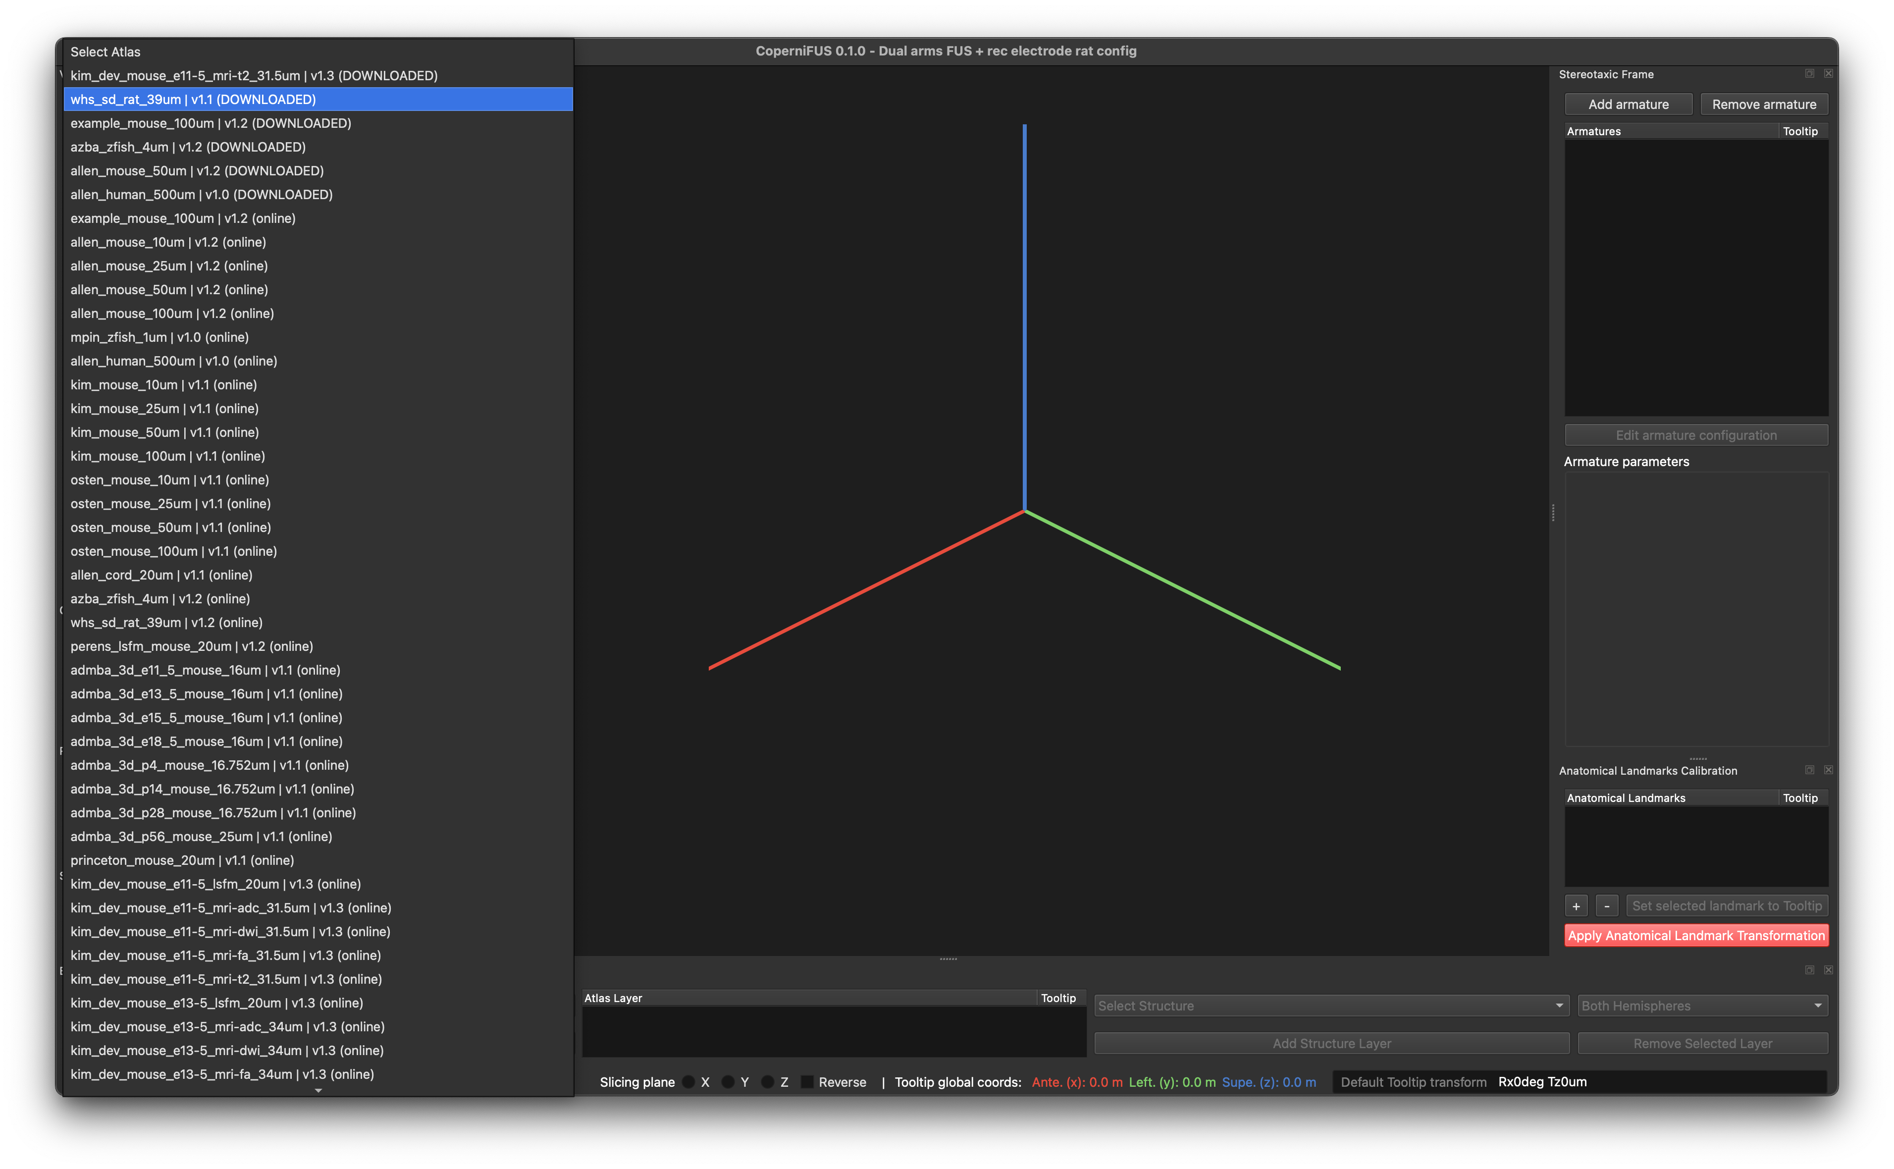Viewport: 1894px width, 1169px height.
Task: Float the Anatomical Landmarks Calibration panel
Action: (1809, 770)
